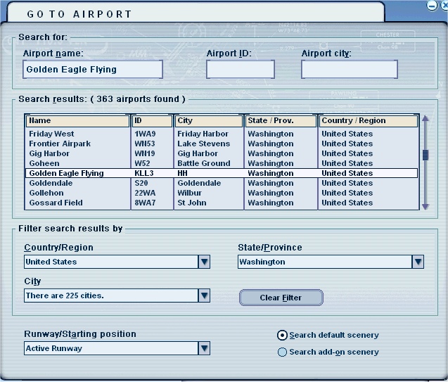Image resolution: width=448 pixels, height=382 pixels.
Task: Click the Airport ID input field
Action: pyautogui.click(x=240, y=69)
